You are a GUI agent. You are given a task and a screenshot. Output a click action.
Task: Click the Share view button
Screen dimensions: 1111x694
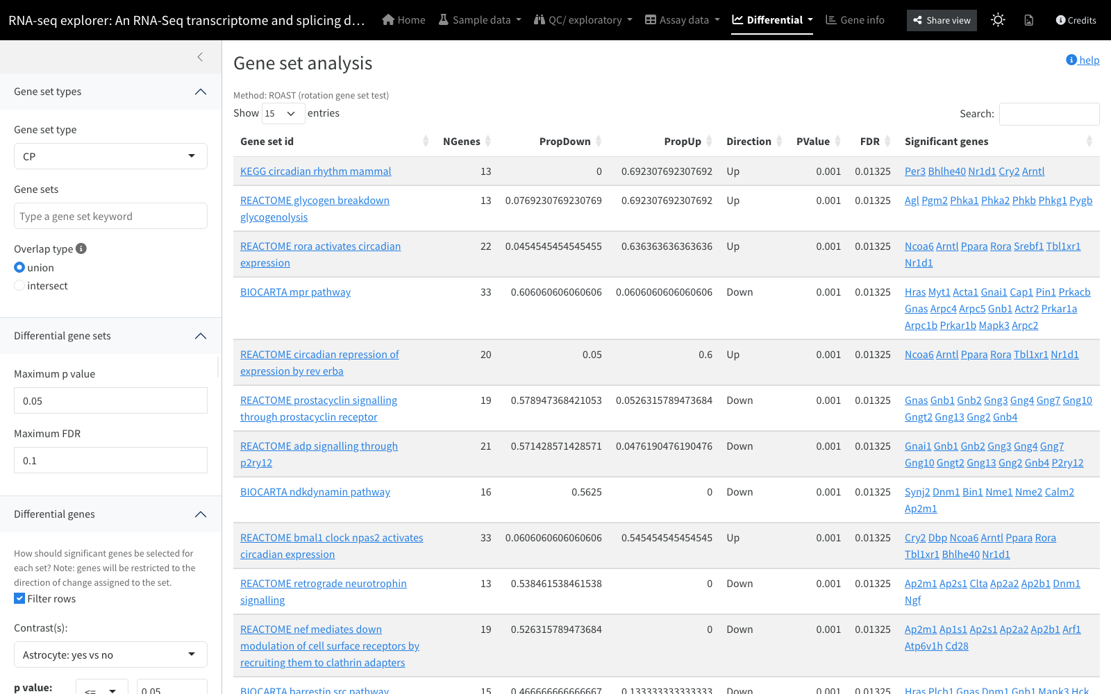pyautogui.click(x=942, y=20)
